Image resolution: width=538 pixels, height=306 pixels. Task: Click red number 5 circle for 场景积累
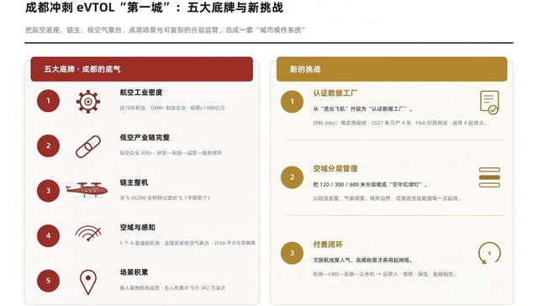point(49,281)
